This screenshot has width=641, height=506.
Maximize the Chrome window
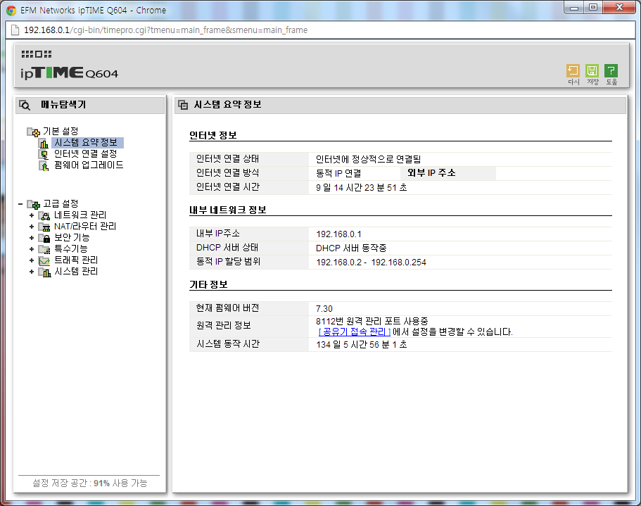point(593,7)
